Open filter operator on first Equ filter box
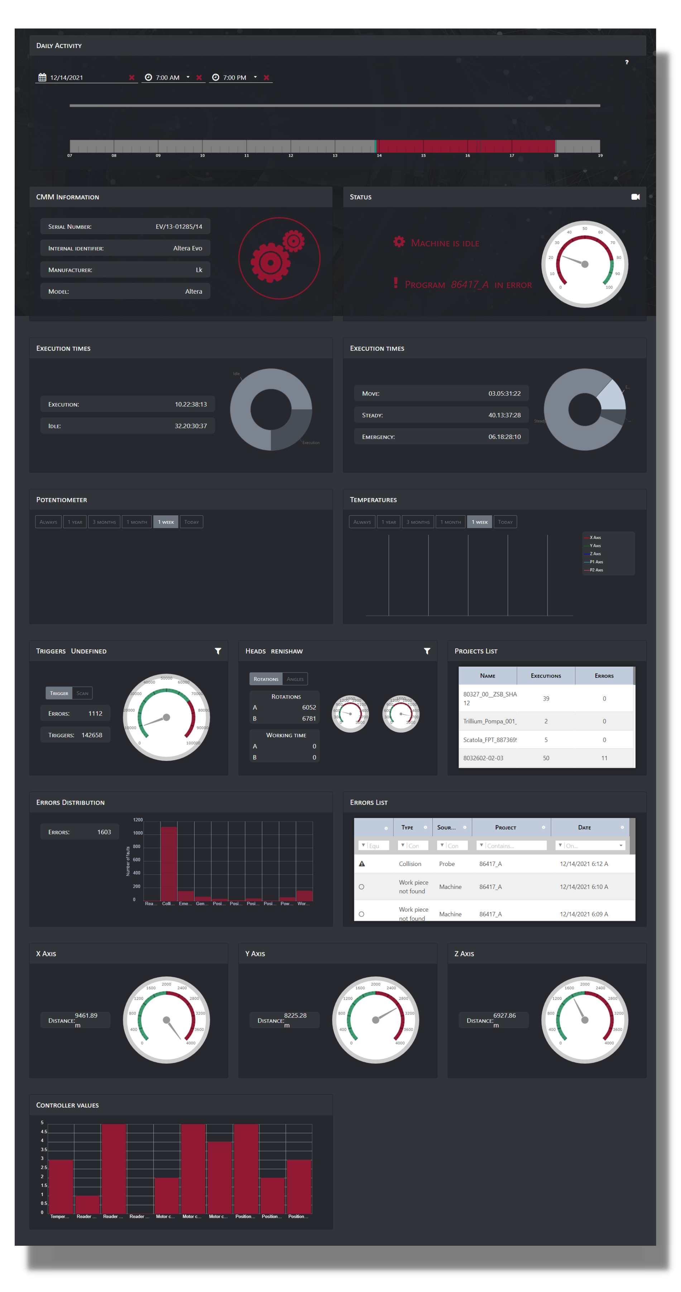The width and height of the screenshot is (681, 1292). (x=363, y=845)
